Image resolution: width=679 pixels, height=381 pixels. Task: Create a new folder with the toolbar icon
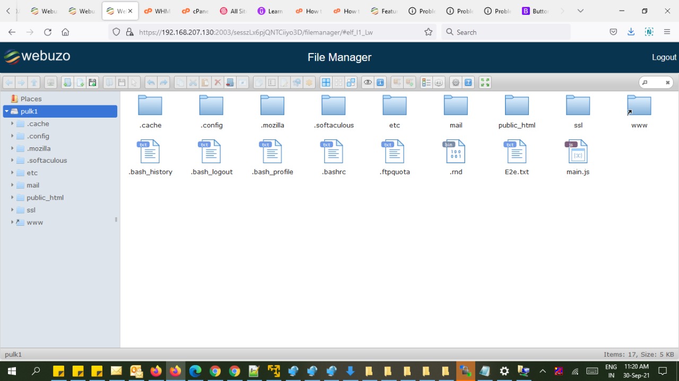click(x=67, y=82)
